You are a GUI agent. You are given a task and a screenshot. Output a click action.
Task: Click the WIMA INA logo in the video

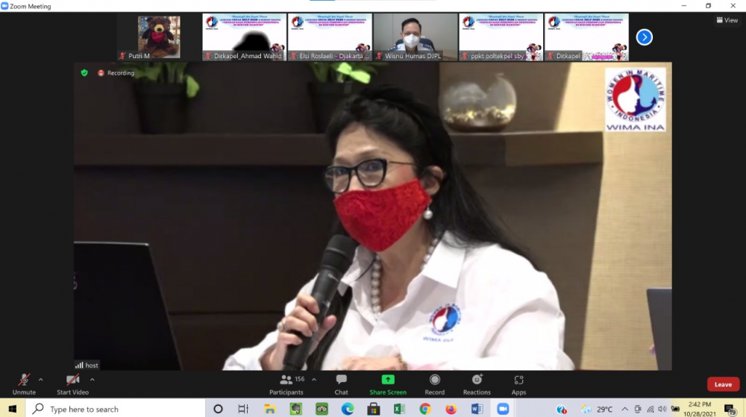pos(636,100)
